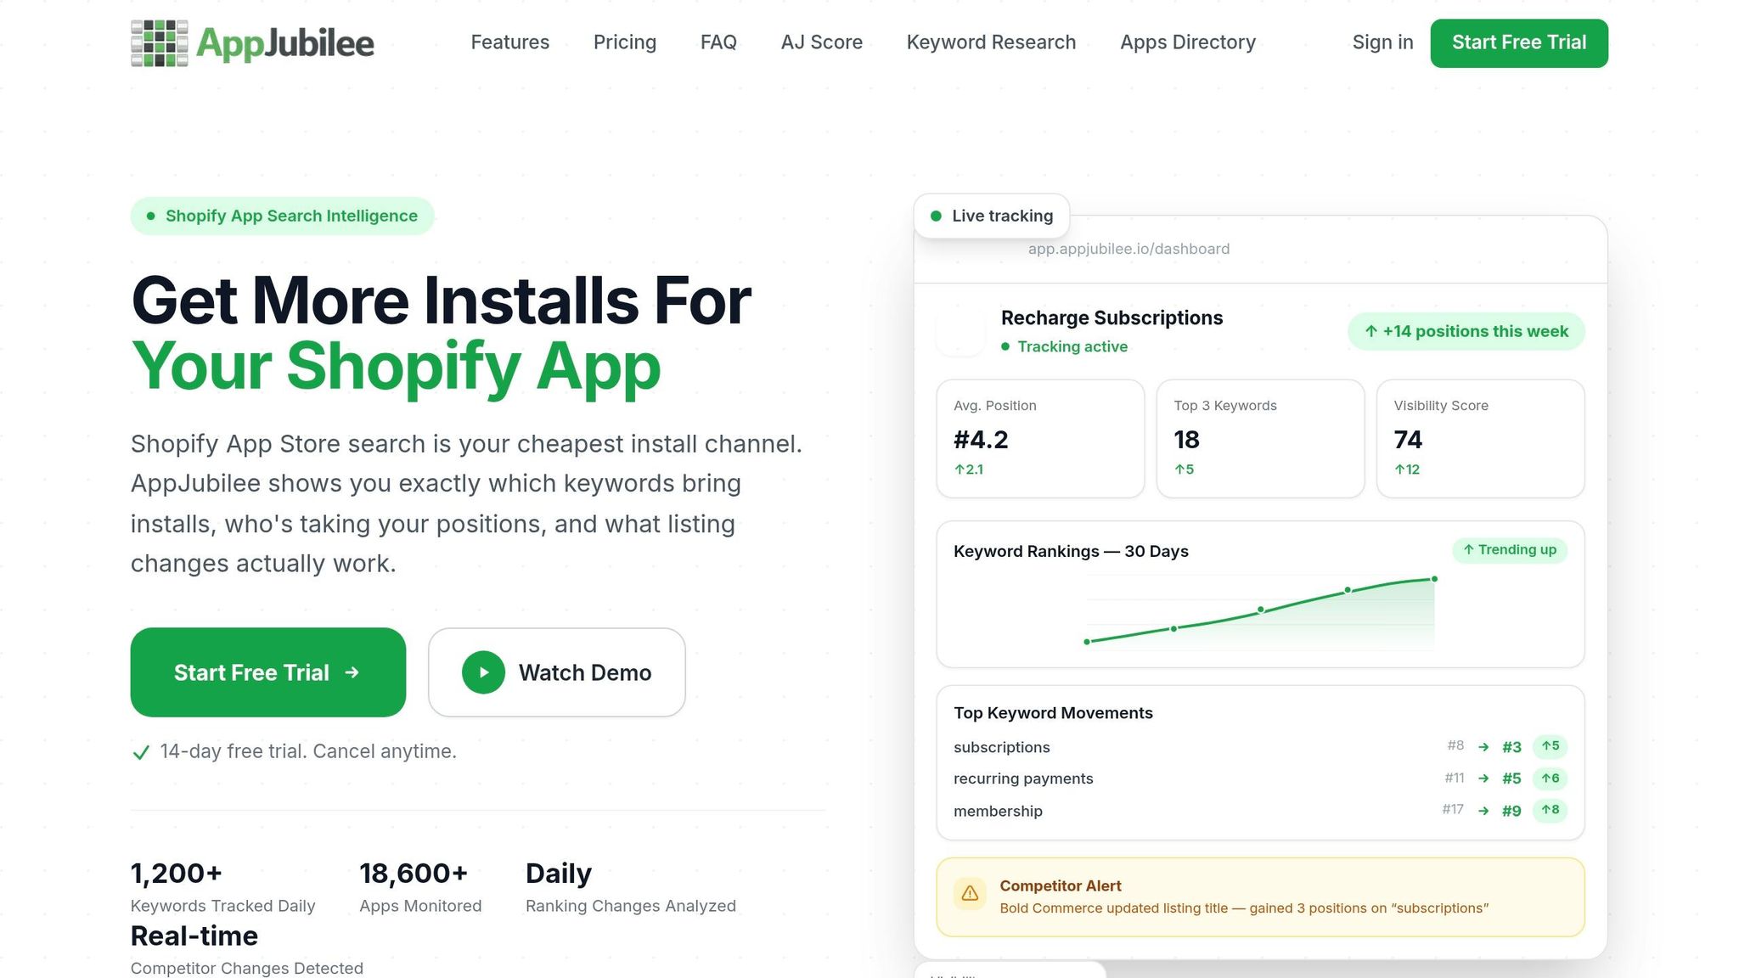Click the first data point on rankings chart
The height and width of the screenshot is (978, 1739).
click(1087, 642)
